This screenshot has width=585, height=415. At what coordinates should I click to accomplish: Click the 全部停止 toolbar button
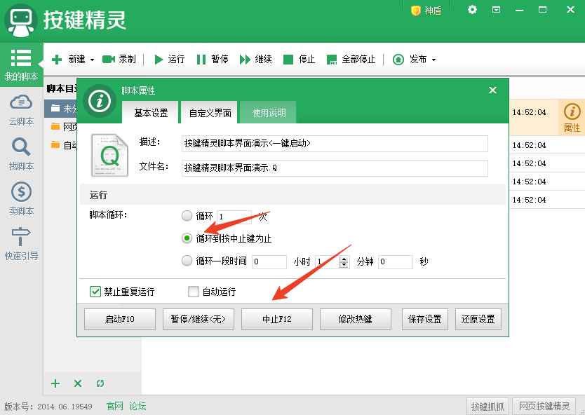351,60
